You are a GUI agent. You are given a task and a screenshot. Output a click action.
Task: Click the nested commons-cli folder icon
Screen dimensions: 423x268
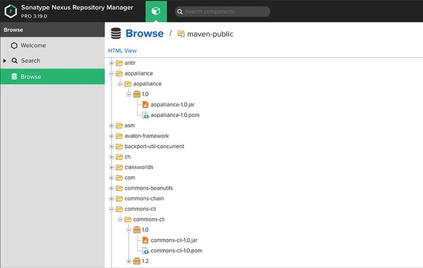tap(128, 219)
